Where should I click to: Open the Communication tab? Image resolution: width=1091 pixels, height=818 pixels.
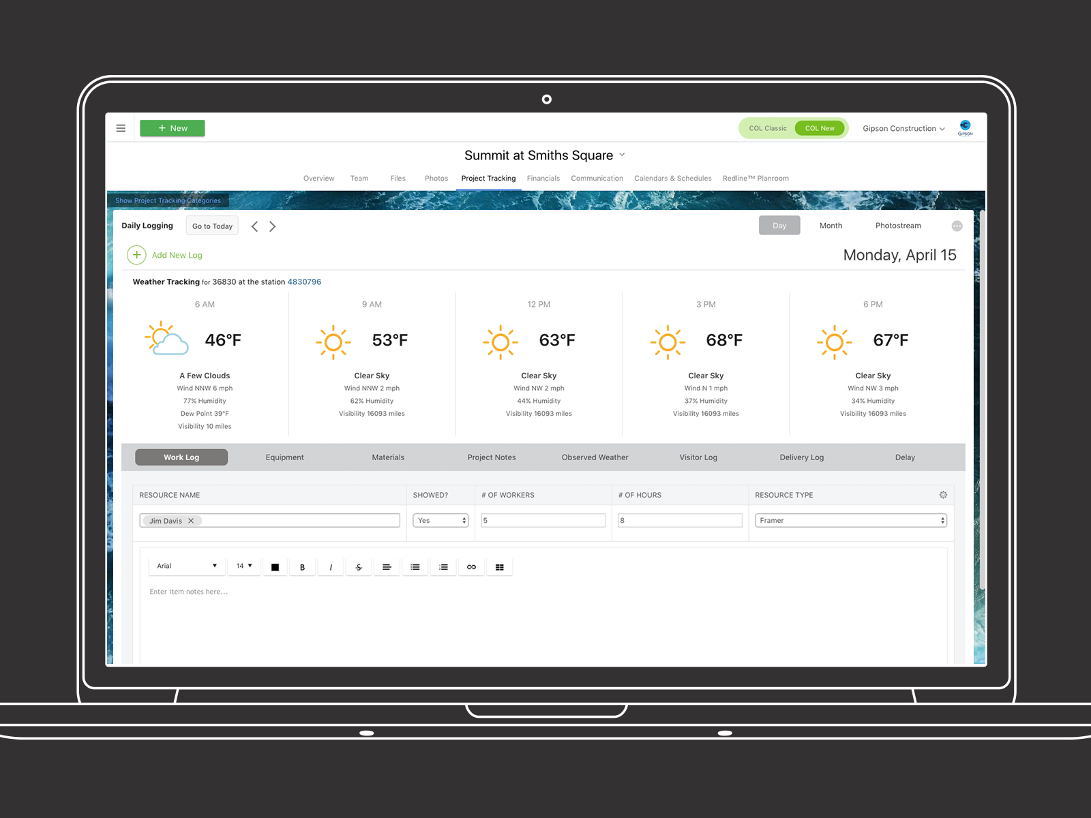pyautogui.click(x=597, y=179)
